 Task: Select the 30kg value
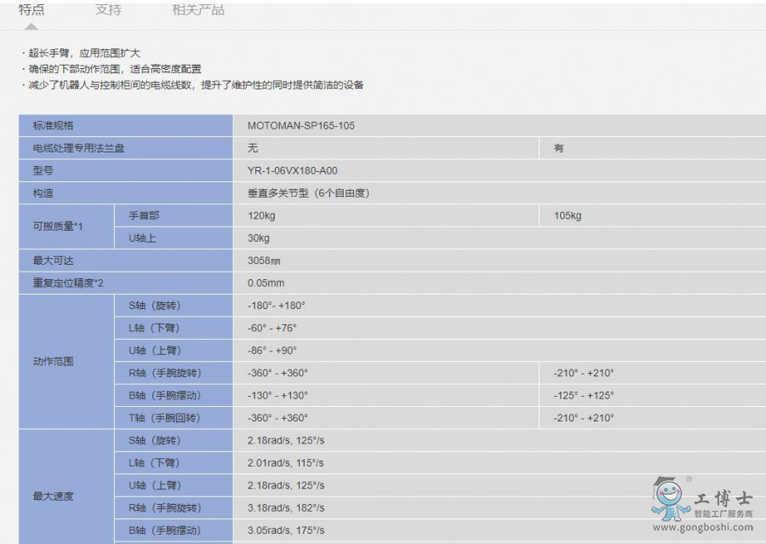coord(259,238)
